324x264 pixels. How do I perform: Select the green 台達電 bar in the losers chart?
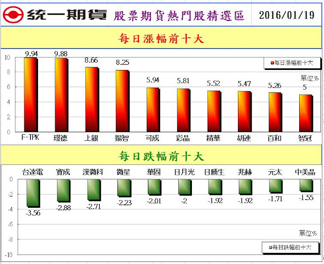pos(33,193)
